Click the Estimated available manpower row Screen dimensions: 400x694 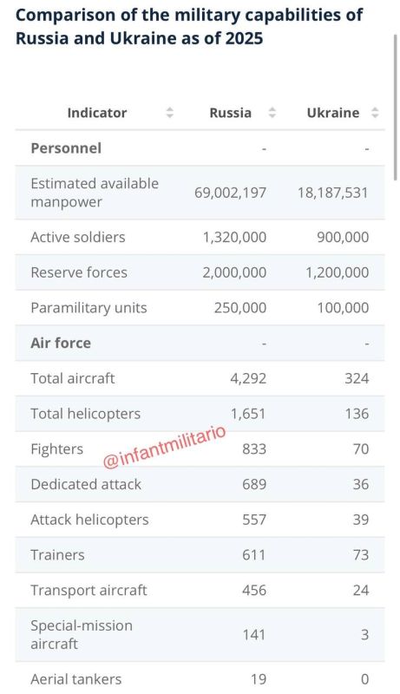tap(200, 193)
